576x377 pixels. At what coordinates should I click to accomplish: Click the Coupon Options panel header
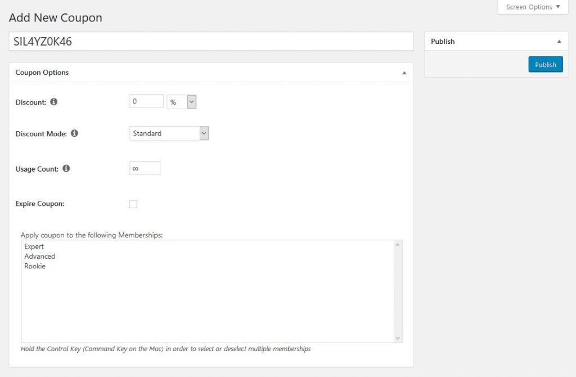[x=42, y=73]
